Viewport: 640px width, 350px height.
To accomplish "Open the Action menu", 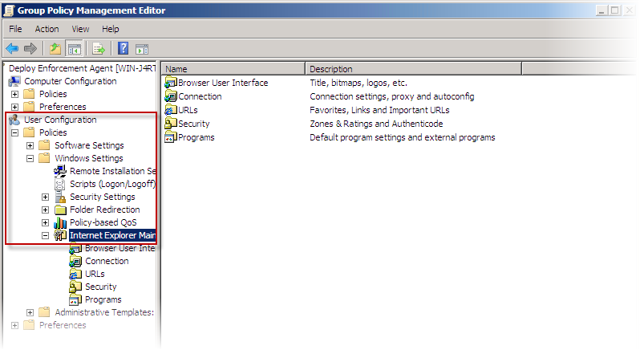I will pos(47,29).
